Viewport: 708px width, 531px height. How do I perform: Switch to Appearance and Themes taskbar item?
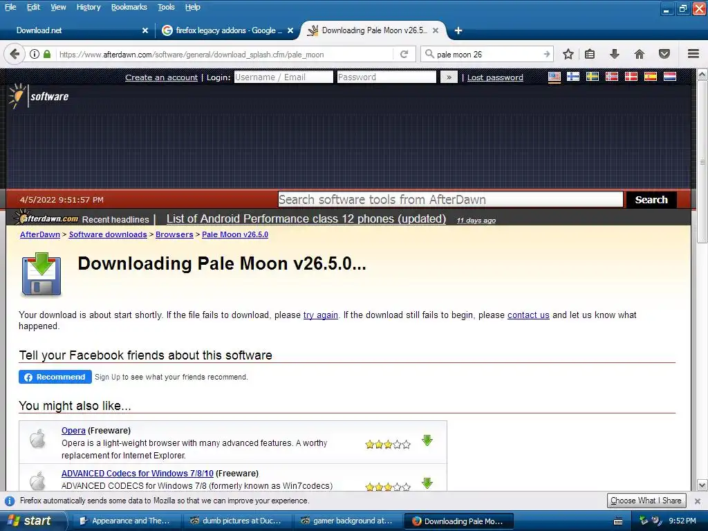pyautogui.click(x=127, y=521)
